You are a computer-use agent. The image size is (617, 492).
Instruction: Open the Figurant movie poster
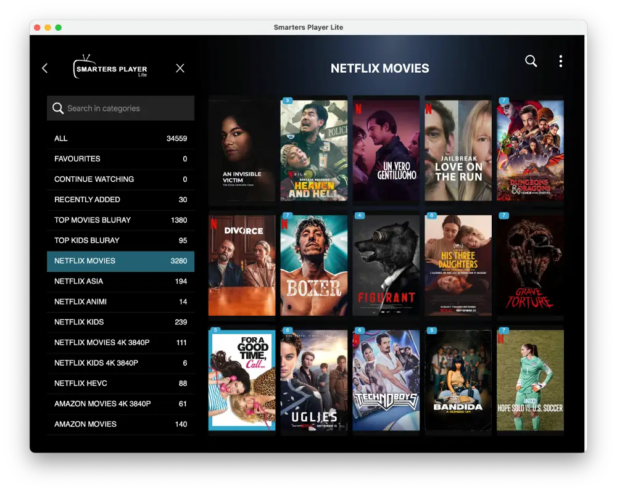[386, 266]
